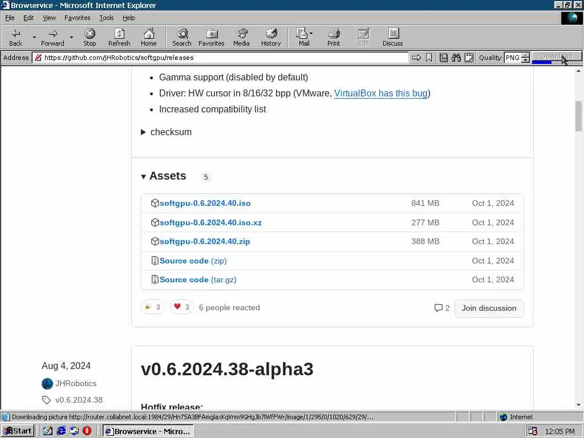
Task: Open the v0.6.2024.38 tag link
Action: click(79, 400)
